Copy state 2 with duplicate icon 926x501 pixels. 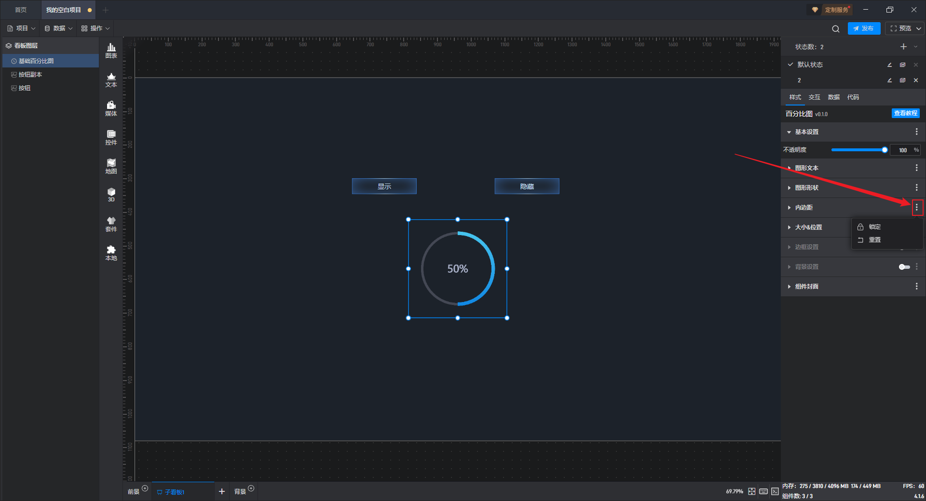903,80
